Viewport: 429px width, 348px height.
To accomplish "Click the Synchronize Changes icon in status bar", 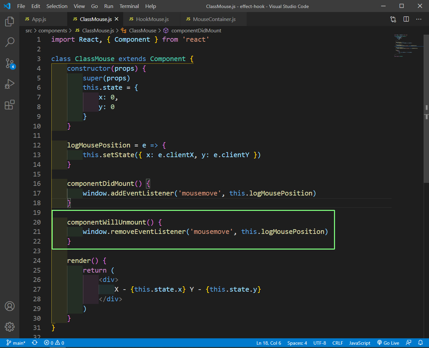I will (35, 343).
